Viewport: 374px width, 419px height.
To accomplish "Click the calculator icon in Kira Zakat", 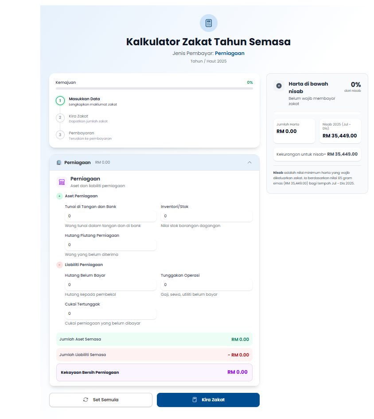I will pos(195,400).
